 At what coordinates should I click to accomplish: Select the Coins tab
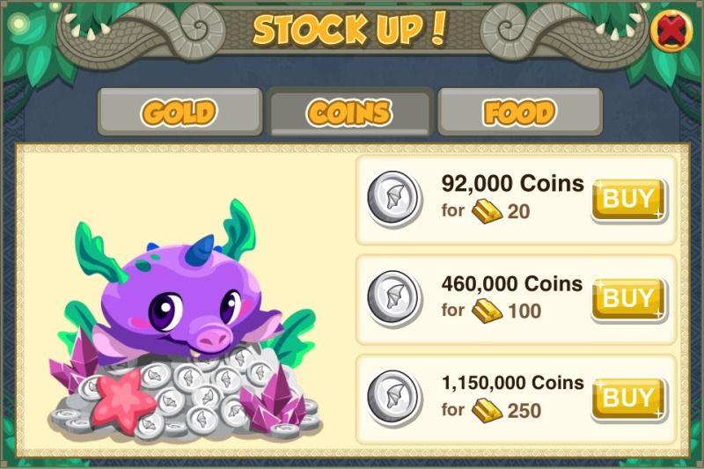[349, 112]
